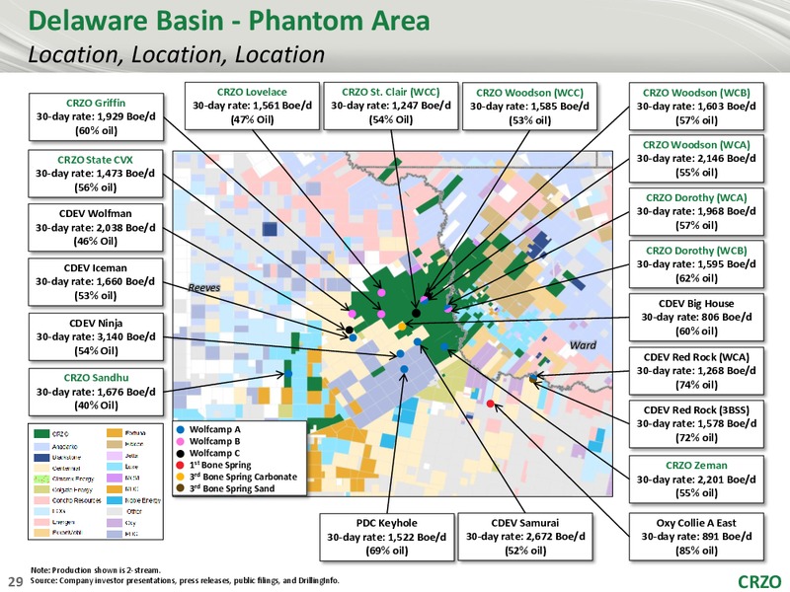
Task: Click the CDEV Red Rock (WCA) callout box
Action: click(696, 371)
